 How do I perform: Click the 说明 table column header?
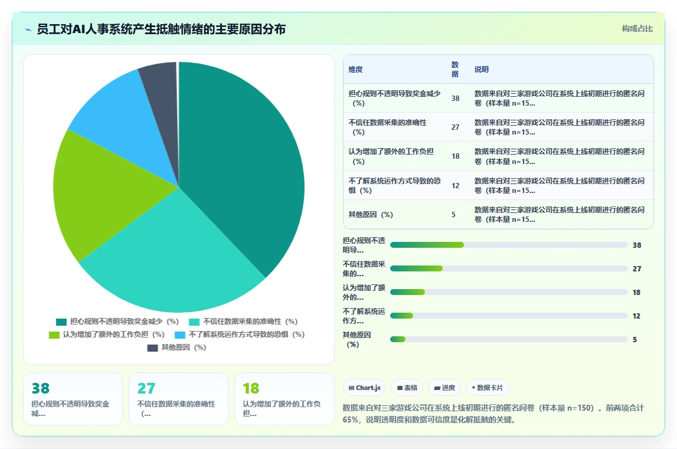(482, 70)
